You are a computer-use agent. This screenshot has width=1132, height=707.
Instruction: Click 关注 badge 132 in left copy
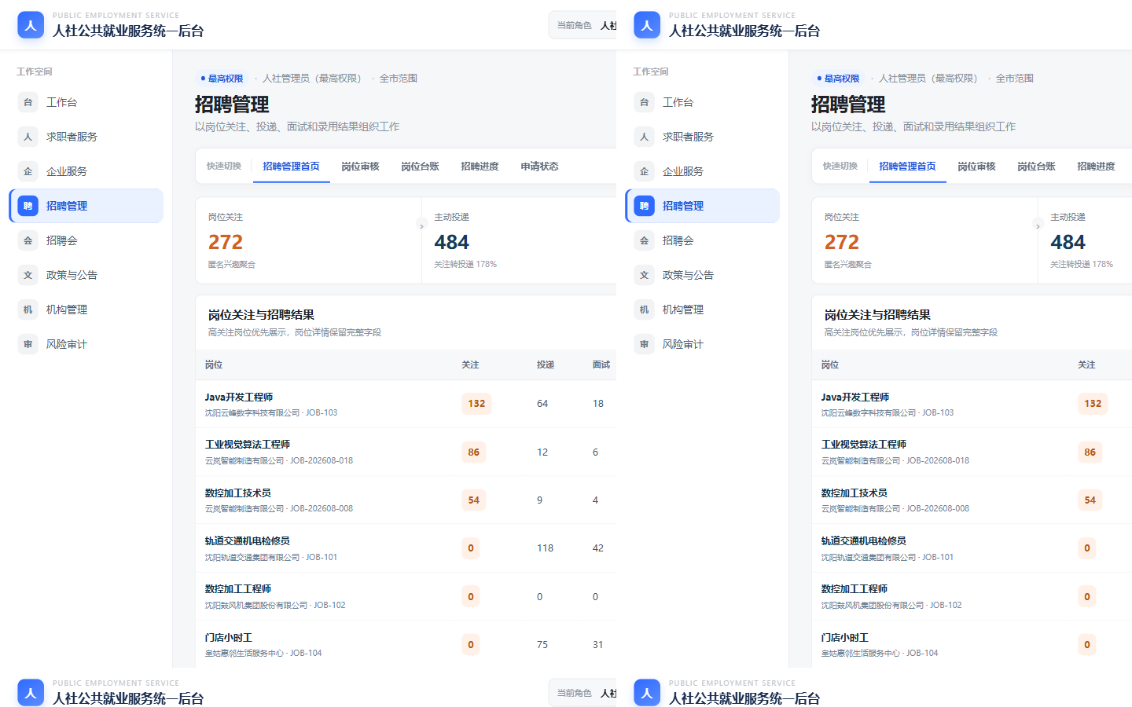pos(476,404)
